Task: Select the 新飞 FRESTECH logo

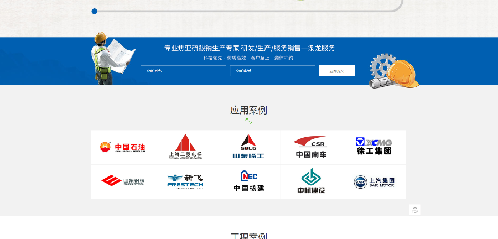Action: 185,182
